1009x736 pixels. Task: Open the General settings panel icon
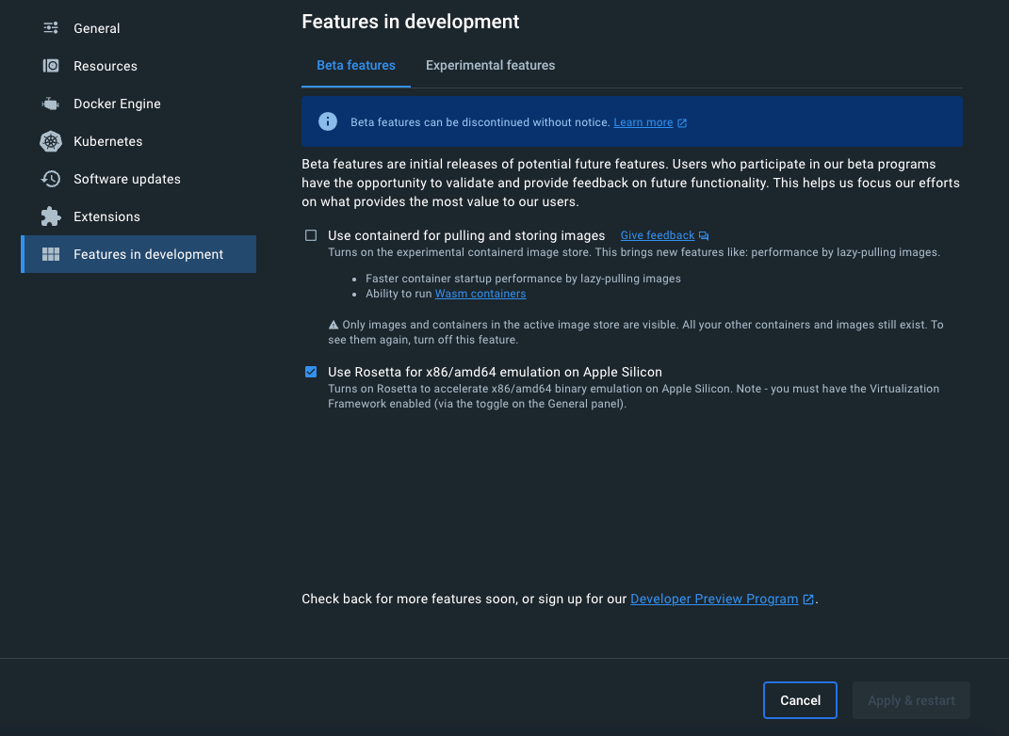coord(50,28)
